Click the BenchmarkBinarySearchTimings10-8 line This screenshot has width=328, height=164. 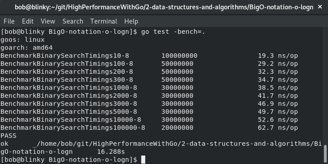point(149,56)
